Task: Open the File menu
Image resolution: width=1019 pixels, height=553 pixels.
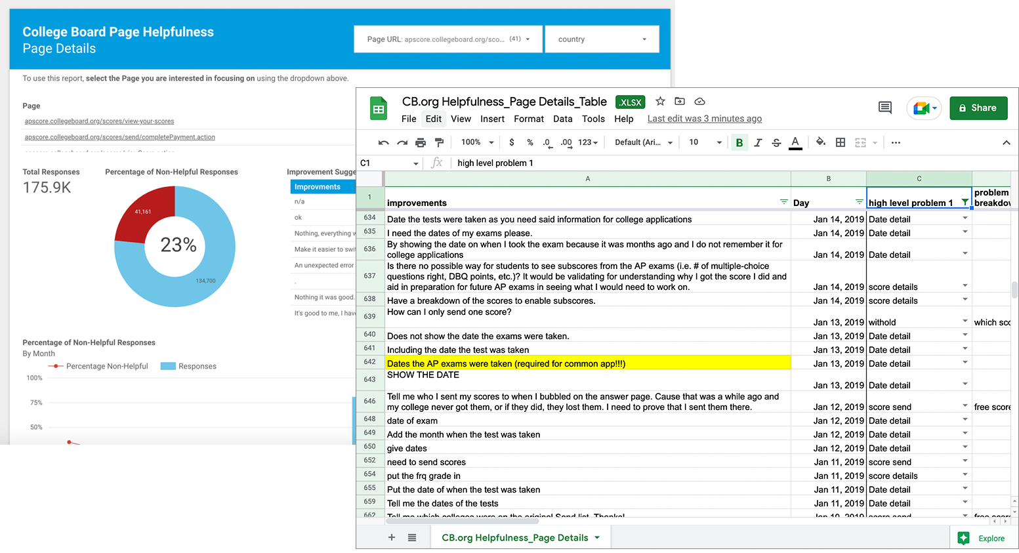Action: click(x=409, y=119)
